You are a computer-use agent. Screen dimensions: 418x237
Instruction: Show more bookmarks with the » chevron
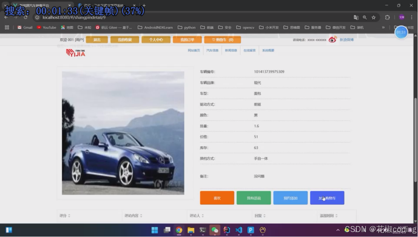pyautogui.click(x=383, y=28)
